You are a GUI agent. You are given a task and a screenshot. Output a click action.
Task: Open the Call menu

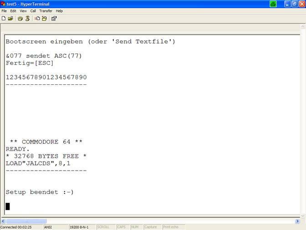[33, 11]
